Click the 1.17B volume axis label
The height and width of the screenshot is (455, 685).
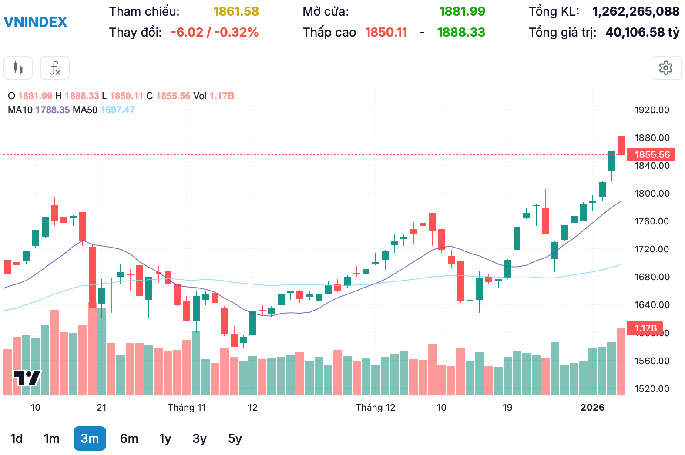point(645,328)
